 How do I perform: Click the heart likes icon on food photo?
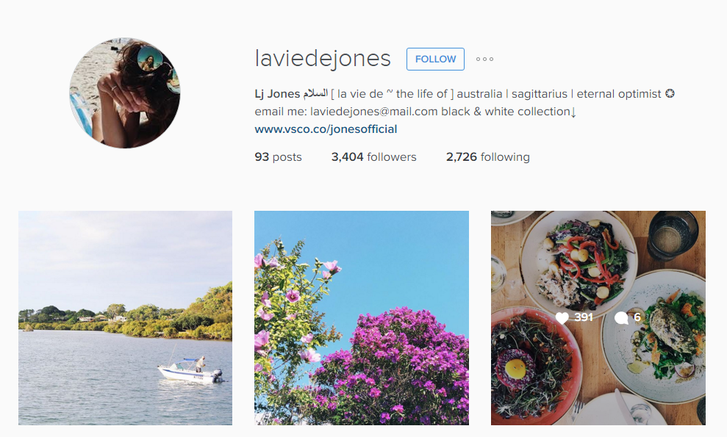tap(562, 317)
